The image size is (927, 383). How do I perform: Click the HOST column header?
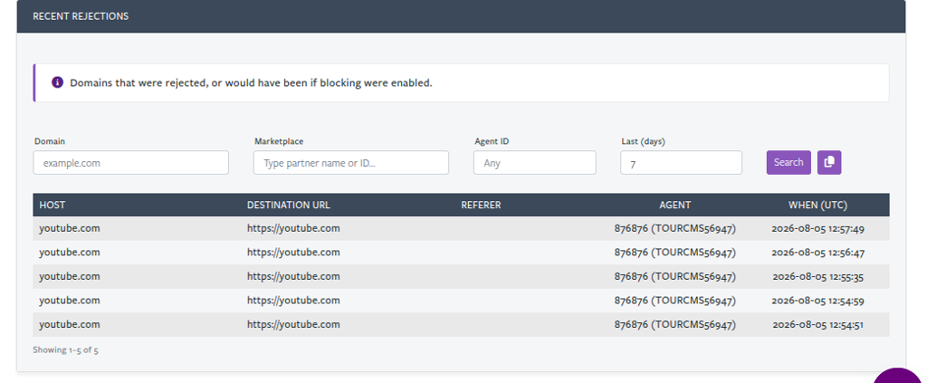(x=52, y=206)
